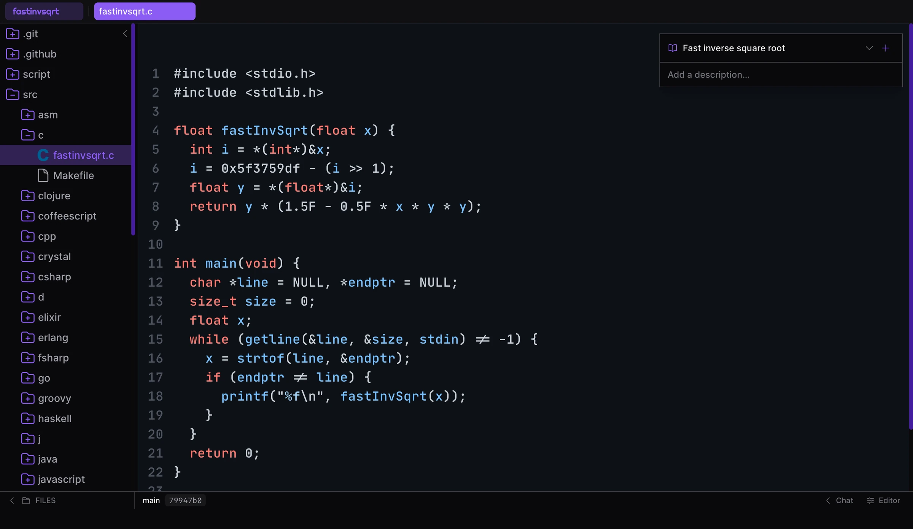Expand the coffeescript folder icon

point(28,216)
